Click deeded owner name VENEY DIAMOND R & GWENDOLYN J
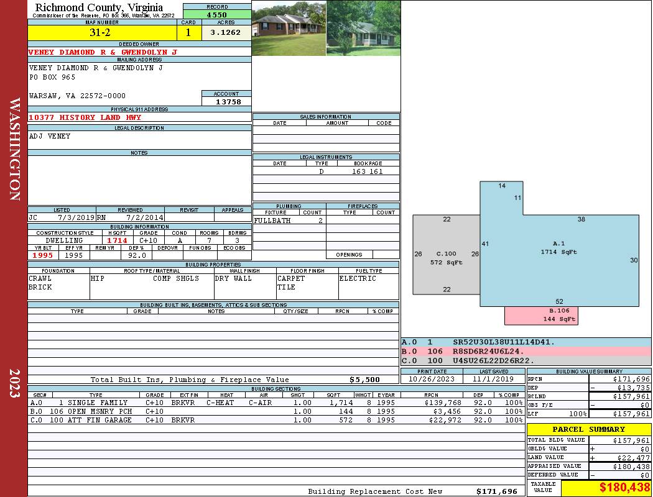 [x=103, y=52]
